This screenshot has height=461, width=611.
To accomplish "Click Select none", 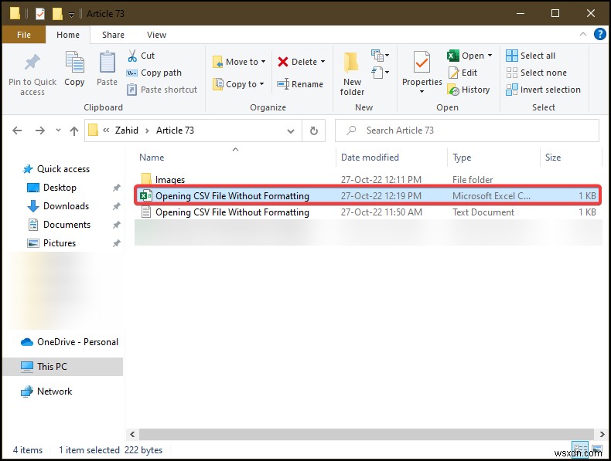I will 536,73.
